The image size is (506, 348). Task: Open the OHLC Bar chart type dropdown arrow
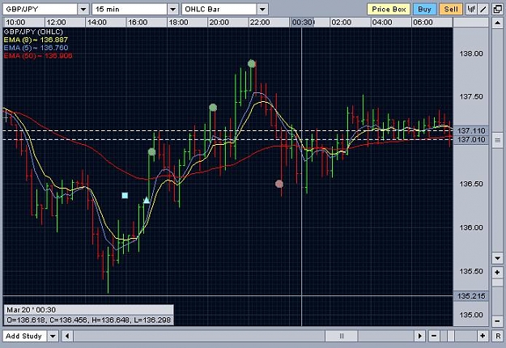[x=262, y=9]
